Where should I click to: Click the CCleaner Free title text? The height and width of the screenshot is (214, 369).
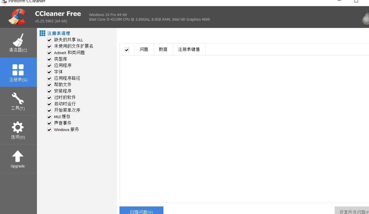tap(58, 14)
